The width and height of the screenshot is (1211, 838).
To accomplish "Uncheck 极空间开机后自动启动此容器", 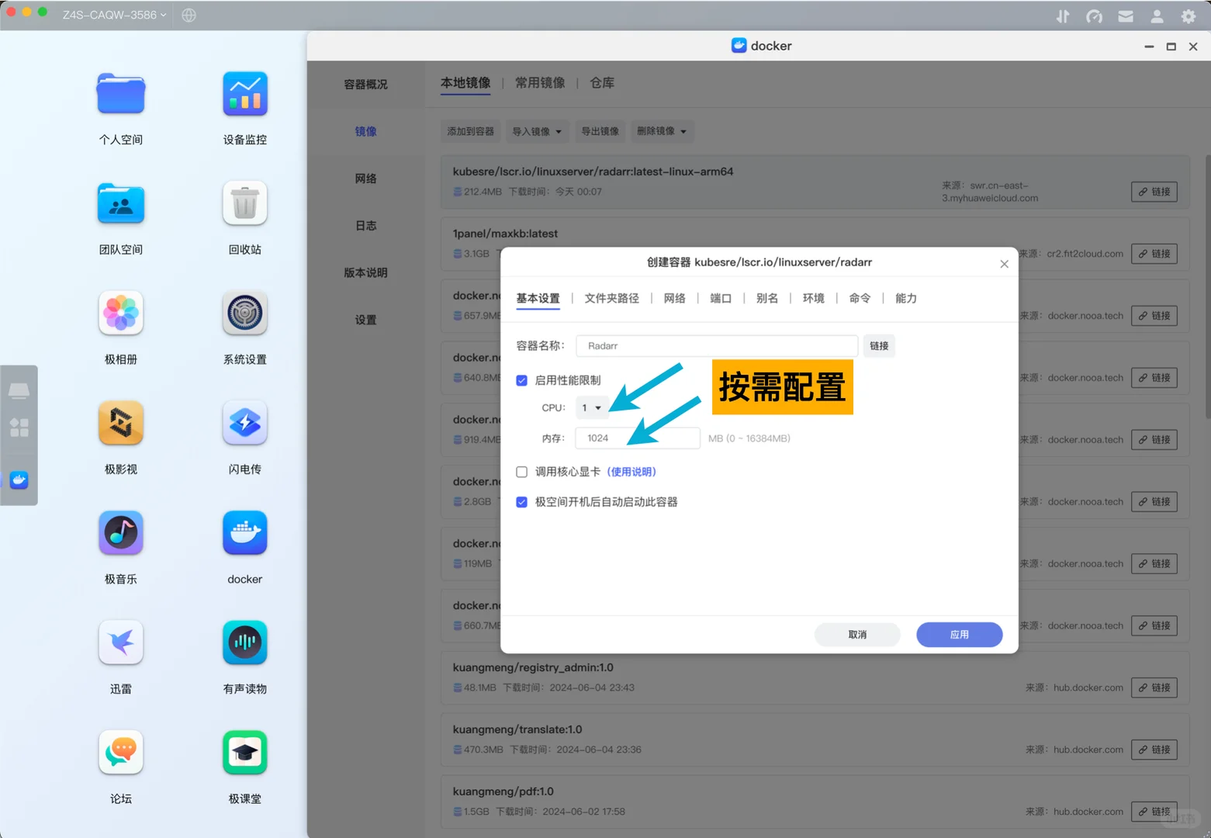I will coord(521,502).
